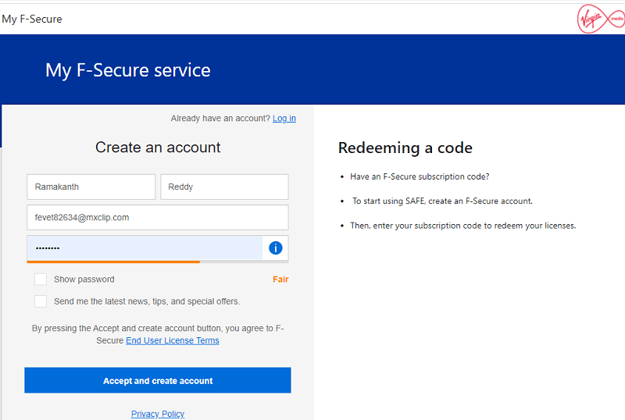Click the Redeeming a code heading
Image resolution: width=625 pixels, height=420 pixels.
pyautogui.click(x=405, y=148)
